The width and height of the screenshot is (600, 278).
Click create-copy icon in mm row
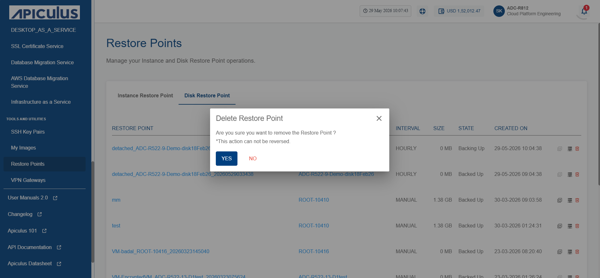pos(560,200)
